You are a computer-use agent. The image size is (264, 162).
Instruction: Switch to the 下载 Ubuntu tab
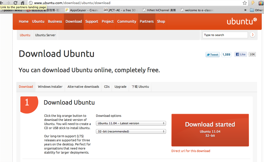click(x=140, y=87)
